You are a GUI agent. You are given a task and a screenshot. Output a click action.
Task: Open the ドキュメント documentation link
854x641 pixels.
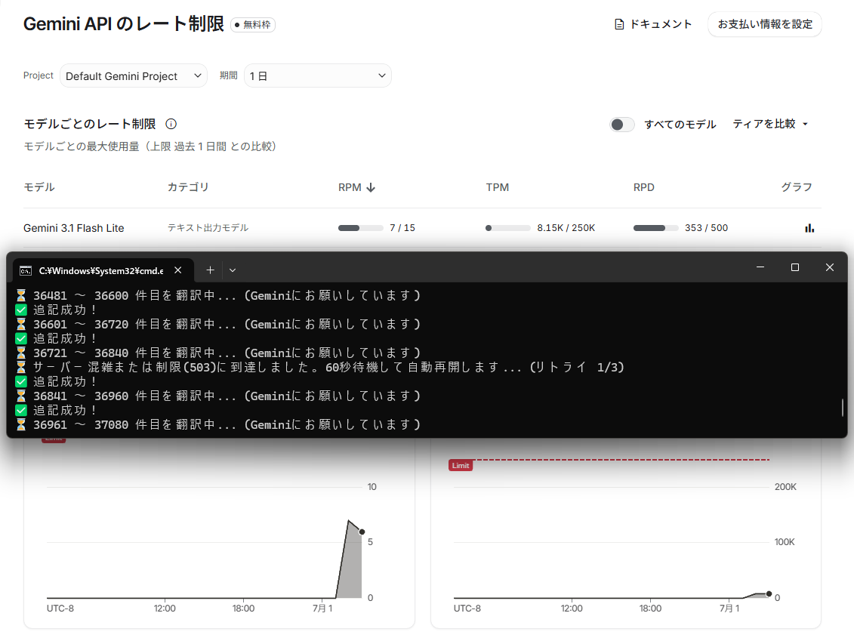coord(653,24)
